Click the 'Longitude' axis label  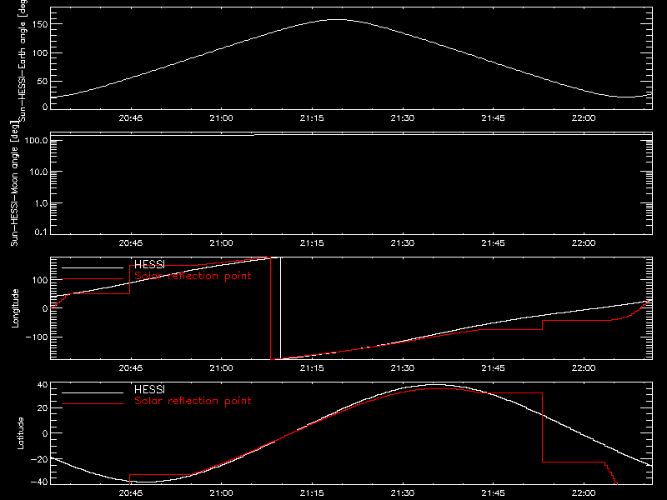(15, 308)
